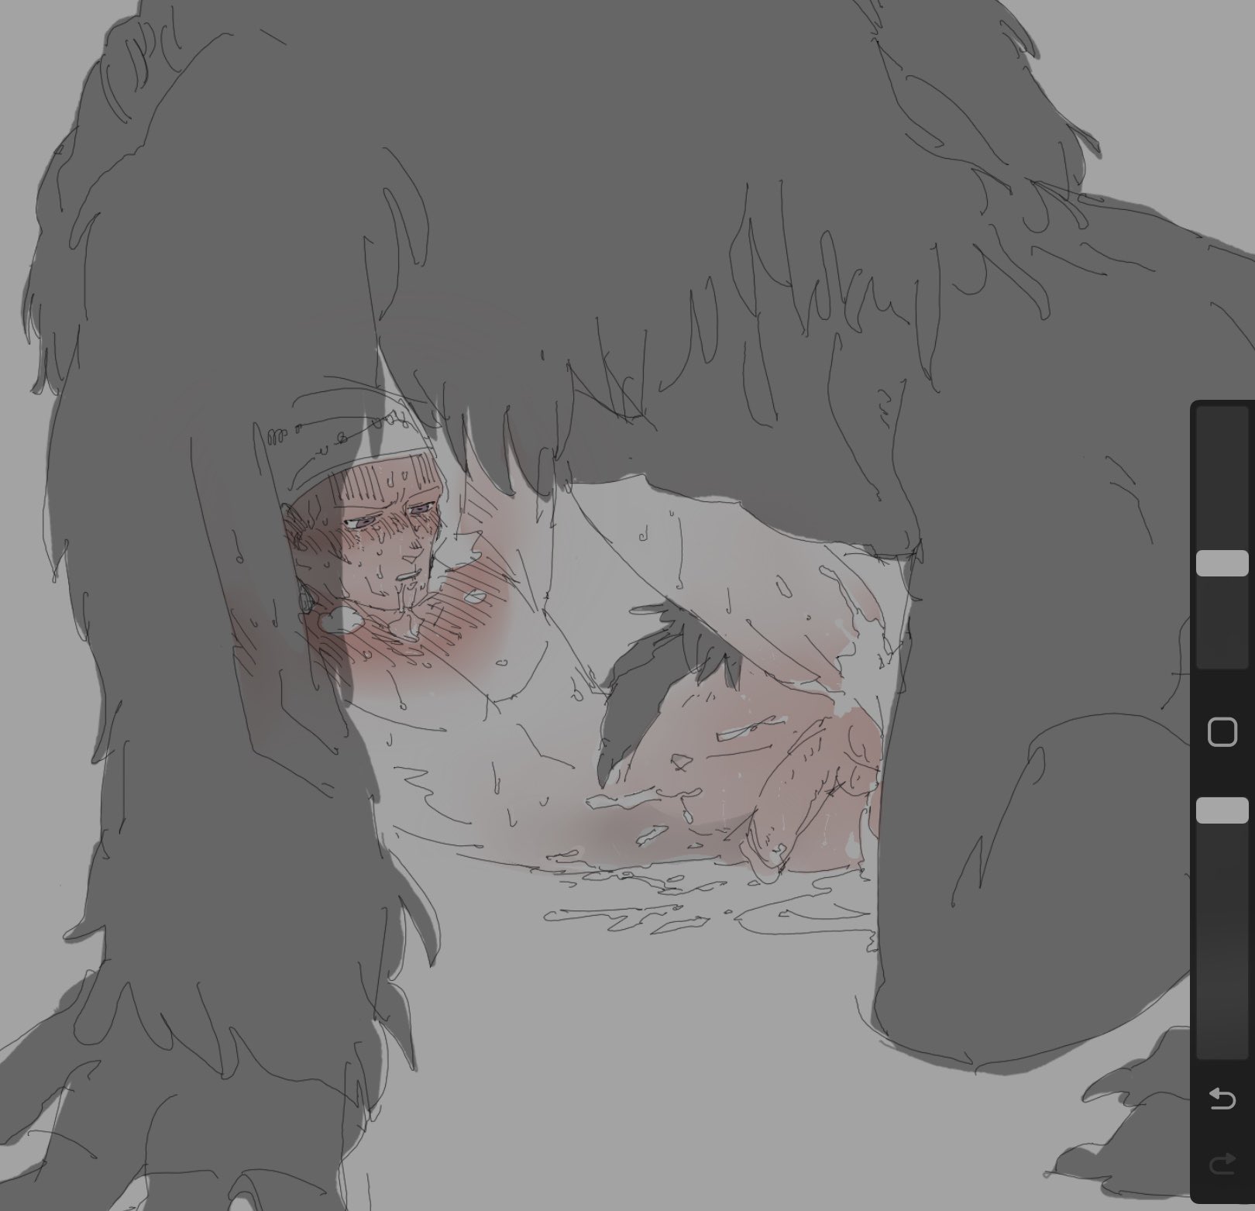This screenshot has width=1255, height=1211.
Task: Tap the dimmed redo arrow icon
Action: tap(1222, 1165)
